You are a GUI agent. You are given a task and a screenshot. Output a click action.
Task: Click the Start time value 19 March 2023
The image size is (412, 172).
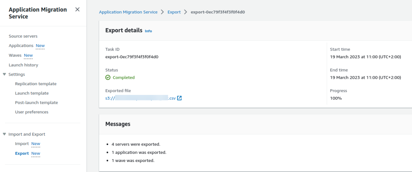point(365,57)
